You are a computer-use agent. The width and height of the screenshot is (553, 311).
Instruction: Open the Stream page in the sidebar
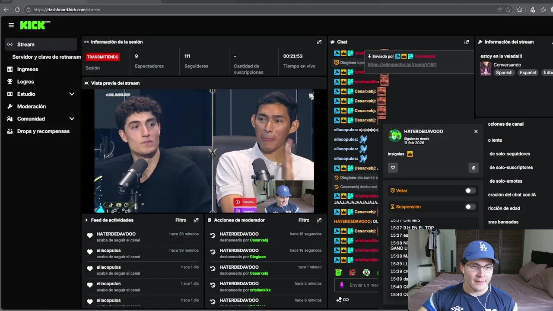(x=41, y=44)
